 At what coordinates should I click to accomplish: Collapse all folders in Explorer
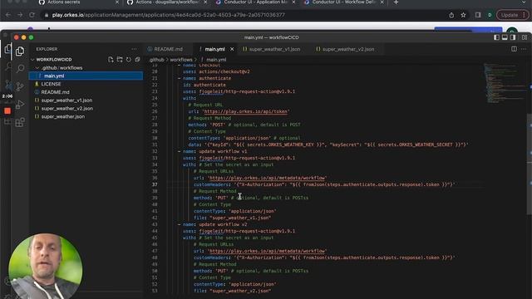[137, 59]
